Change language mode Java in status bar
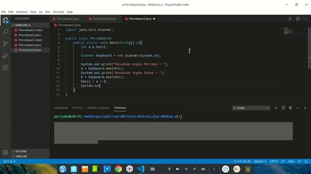311x174 pixels. click(x=291, y=161)
